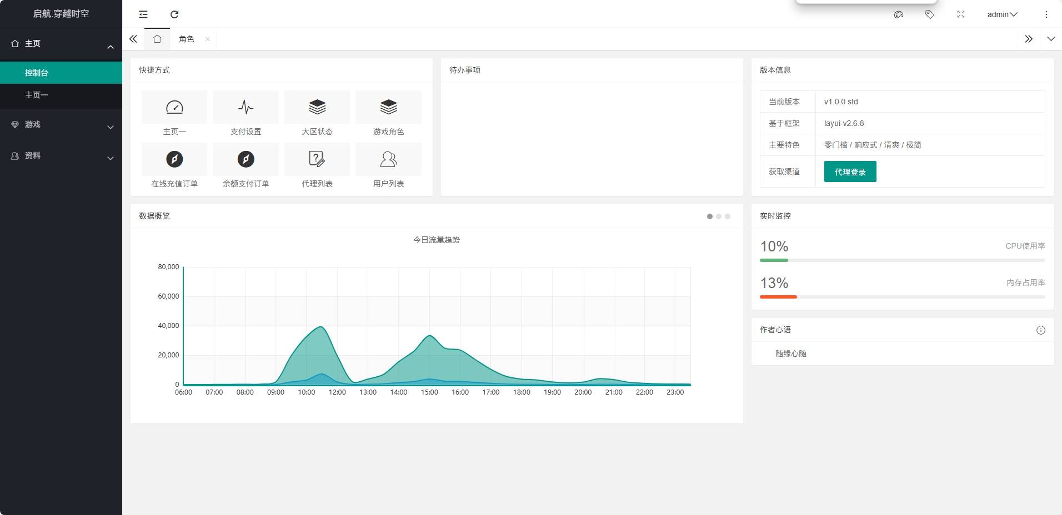The height and width of the screenshot is (515, 1062).
Task: Select 主页一 in the sidebar
Action: 61,95
